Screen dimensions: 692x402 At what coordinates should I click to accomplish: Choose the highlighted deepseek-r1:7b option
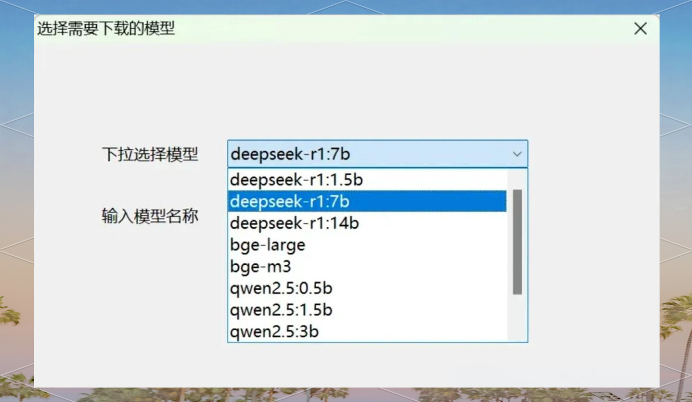tap(367, 201)
